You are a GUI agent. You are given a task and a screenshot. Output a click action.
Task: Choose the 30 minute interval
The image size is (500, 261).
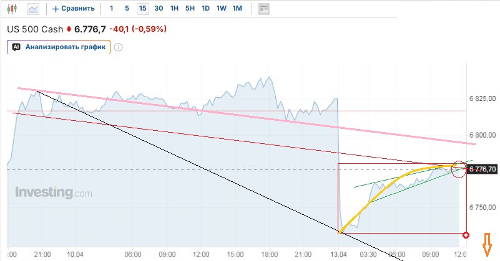(x=159, y=9)
